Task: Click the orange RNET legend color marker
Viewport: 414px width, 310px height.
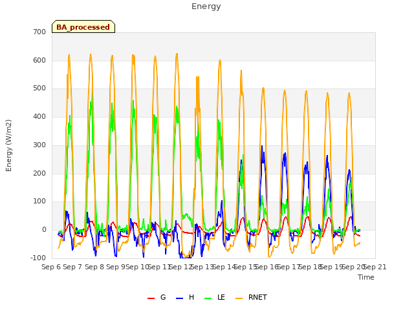Action: point(239,298)
